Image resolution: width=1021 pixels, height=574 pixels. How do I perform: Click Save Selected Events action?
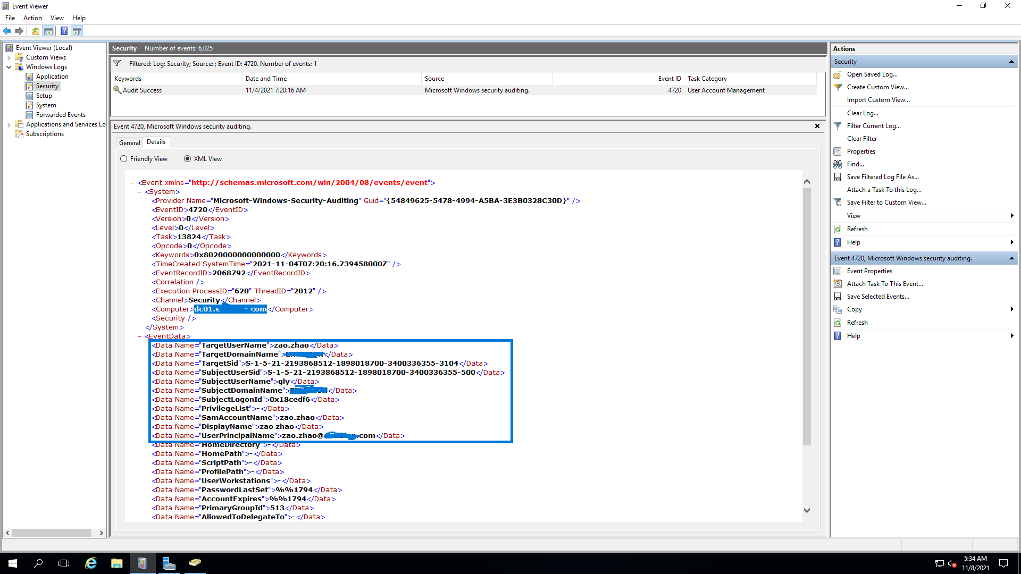(878, 297)
